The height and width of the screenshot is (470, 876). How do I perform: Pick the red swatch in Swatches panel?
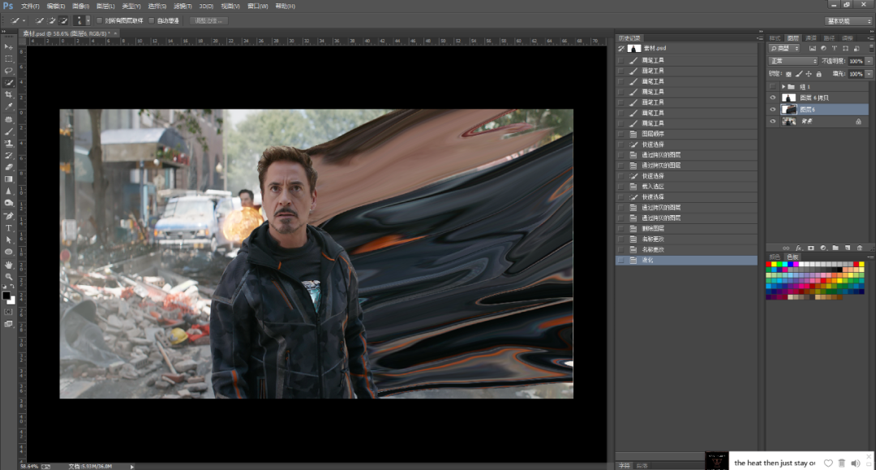[x=769, y=265]
